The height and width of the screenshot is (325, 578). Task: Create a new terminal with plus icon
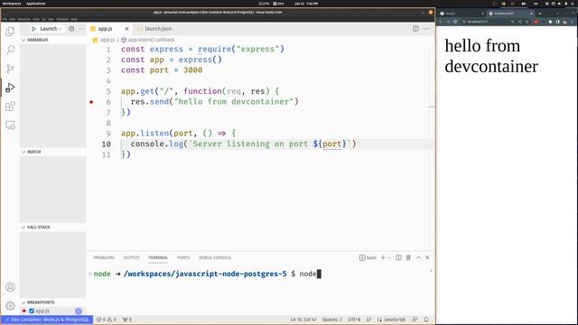point(383,257)
